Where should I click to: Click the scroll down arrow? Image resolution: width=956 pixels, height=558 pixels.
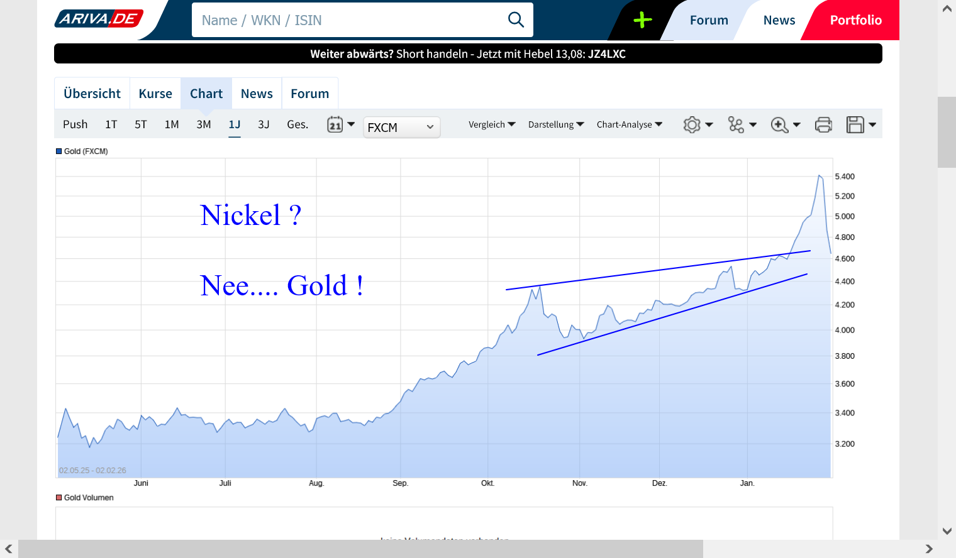[947, 531]
